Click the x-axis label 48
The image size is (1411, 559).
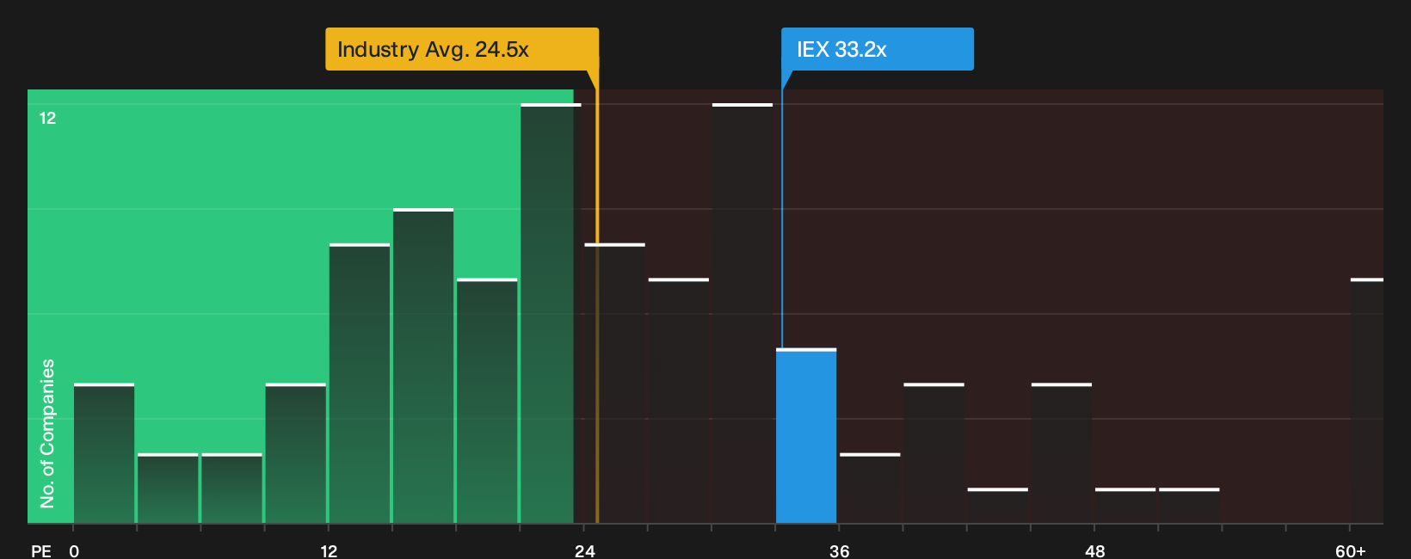1094,550
